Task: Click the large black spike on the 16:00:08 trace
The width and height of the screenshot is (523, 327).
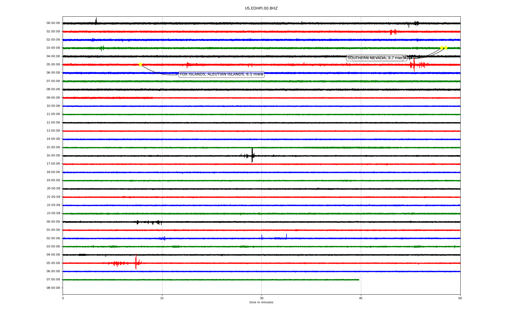Action: coord(252,155)
